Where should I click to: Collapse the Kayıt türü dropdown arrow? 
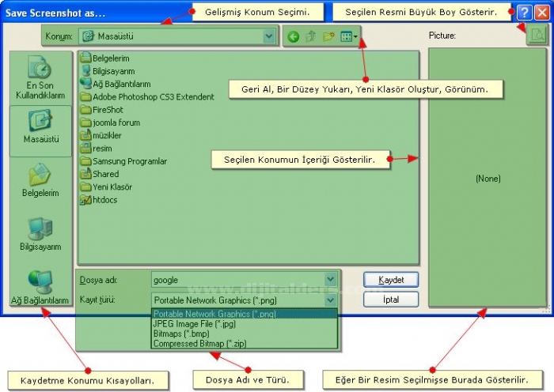[x=330, y=300]
